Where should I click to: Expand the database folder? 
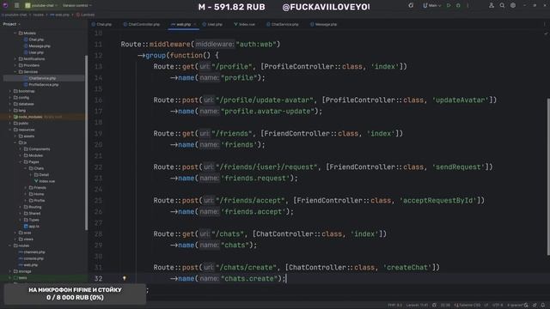coord(10,104)
